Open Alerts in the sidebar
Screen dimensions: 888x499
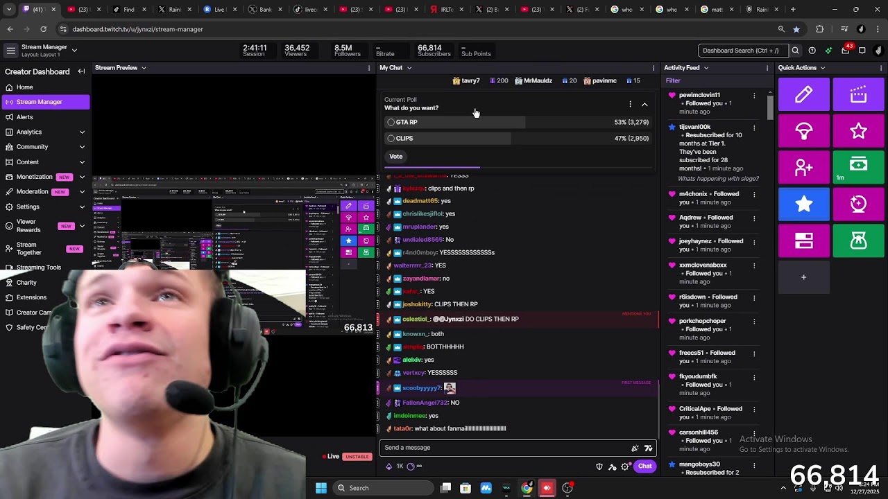(x=25, y=117)
